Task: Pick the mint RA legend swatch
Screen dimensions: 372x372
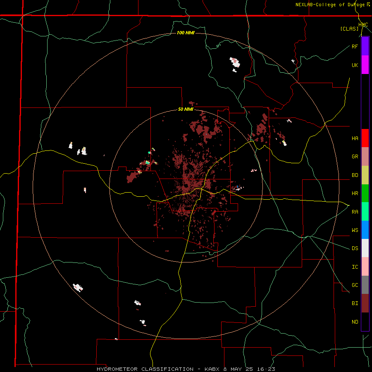Action: click(x=365, y=212)
